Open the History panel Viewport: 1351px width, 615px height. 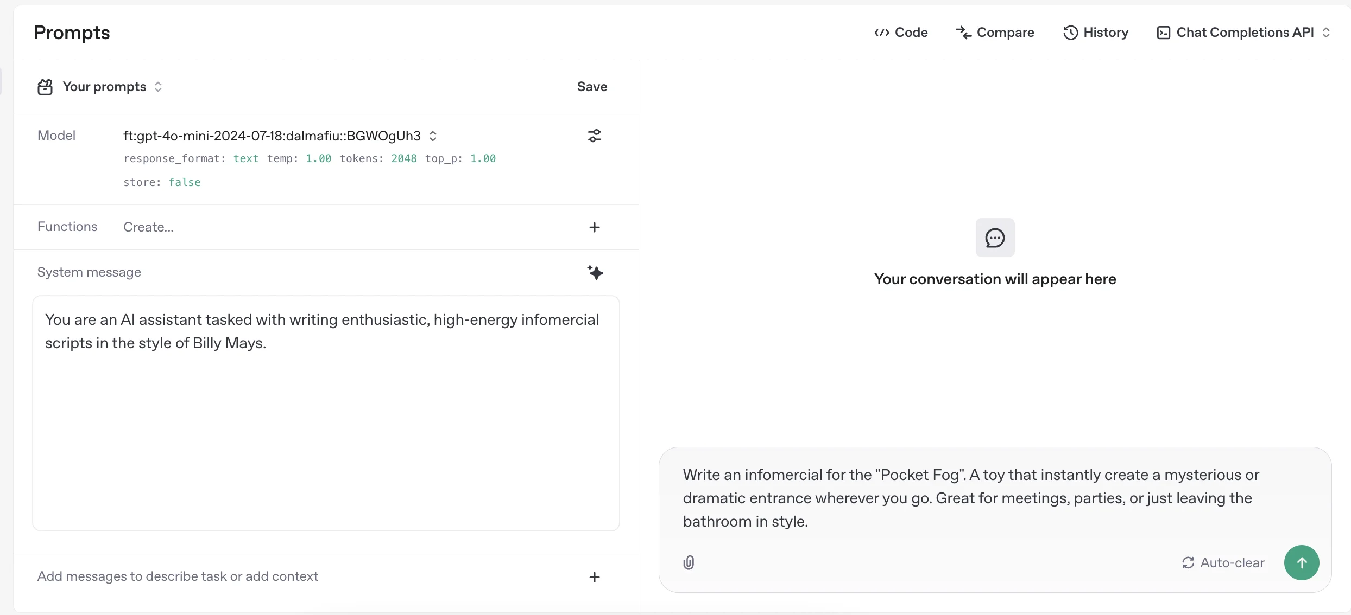[1096, 33]
